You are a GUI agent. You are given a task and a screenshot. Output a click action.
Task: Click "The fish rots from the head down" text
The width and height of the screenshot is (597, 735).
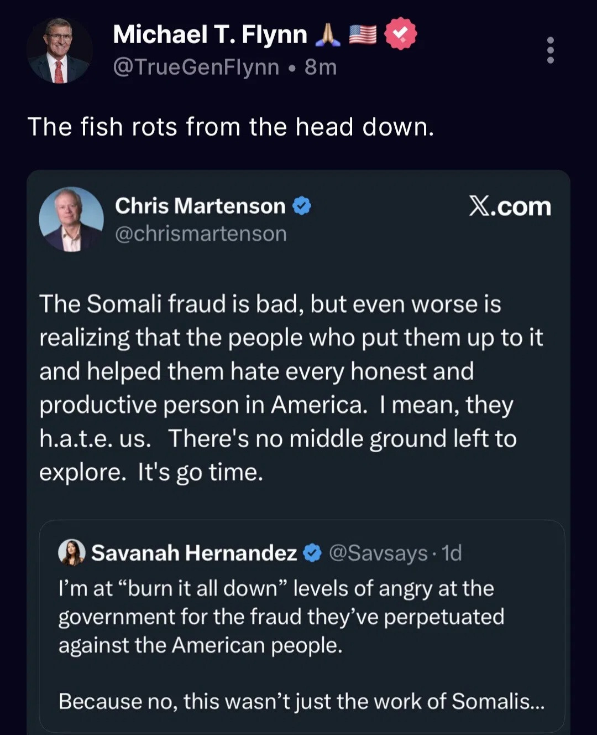pos(231,127)
